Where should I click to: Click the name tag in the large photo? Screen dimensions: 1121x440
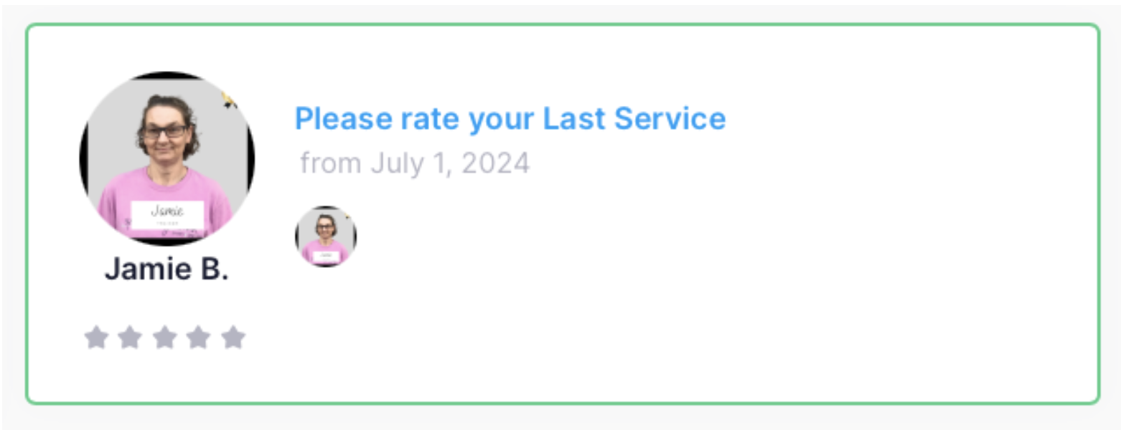point(167,213)
